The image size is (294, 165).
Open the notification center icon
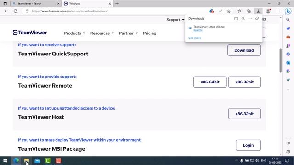pyautogui.click(x=287, y=161)
